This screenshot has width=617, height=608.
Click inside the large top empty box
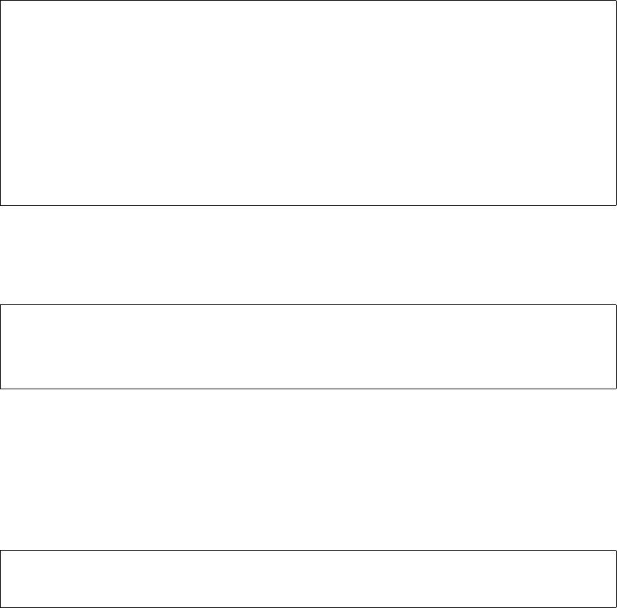coord(308,103)
